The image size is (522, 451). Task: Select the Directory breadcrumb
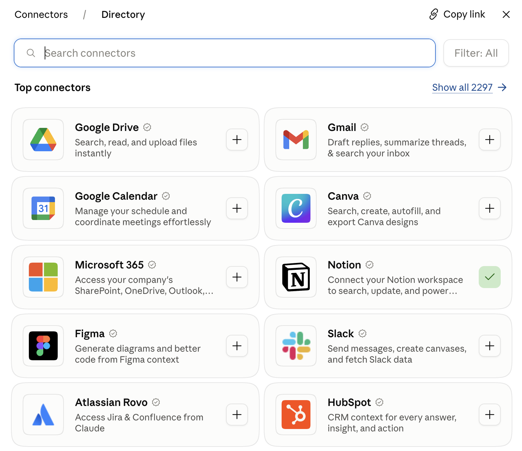point(123,14)
